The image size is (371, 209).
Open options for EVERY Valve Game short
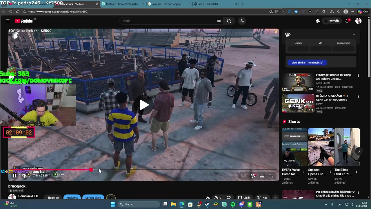304,171
